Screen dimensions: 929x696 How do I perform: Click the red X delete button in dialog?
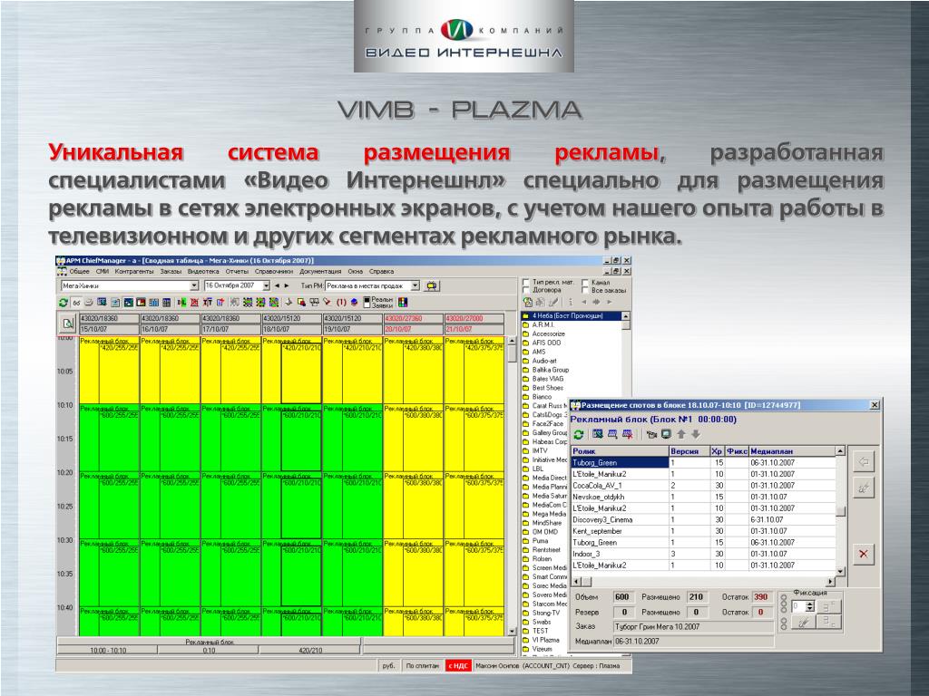pyautogui.click(x=864, y=554)
